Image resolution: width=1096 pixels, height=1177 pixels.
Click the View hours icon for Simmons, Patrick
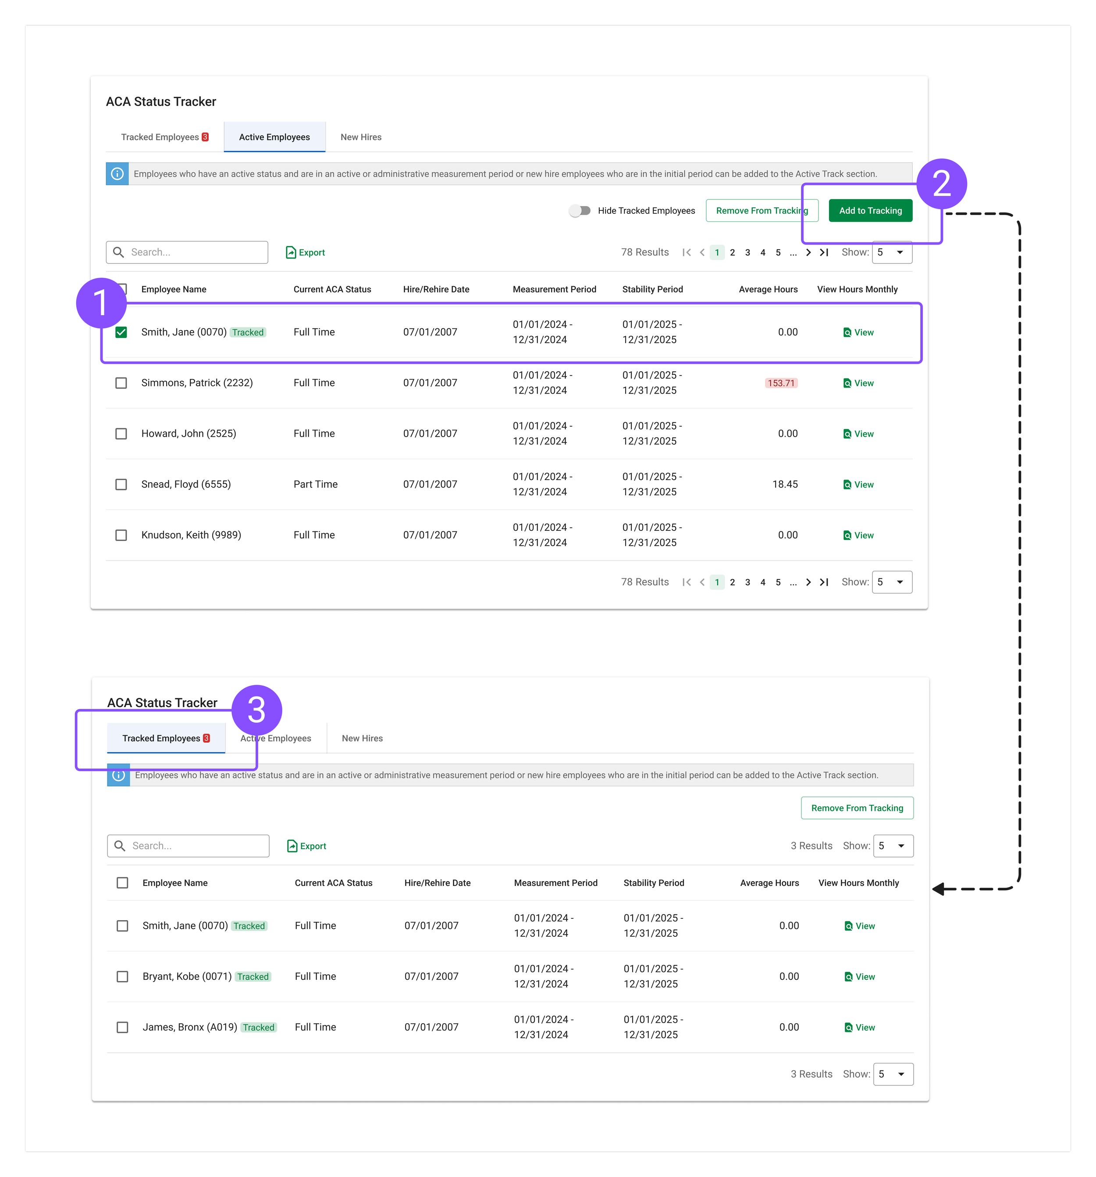[847, 383]
